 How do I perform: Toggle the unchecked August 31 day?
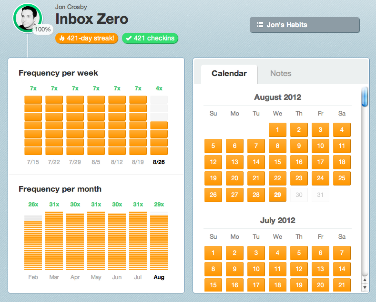[320, 195]
